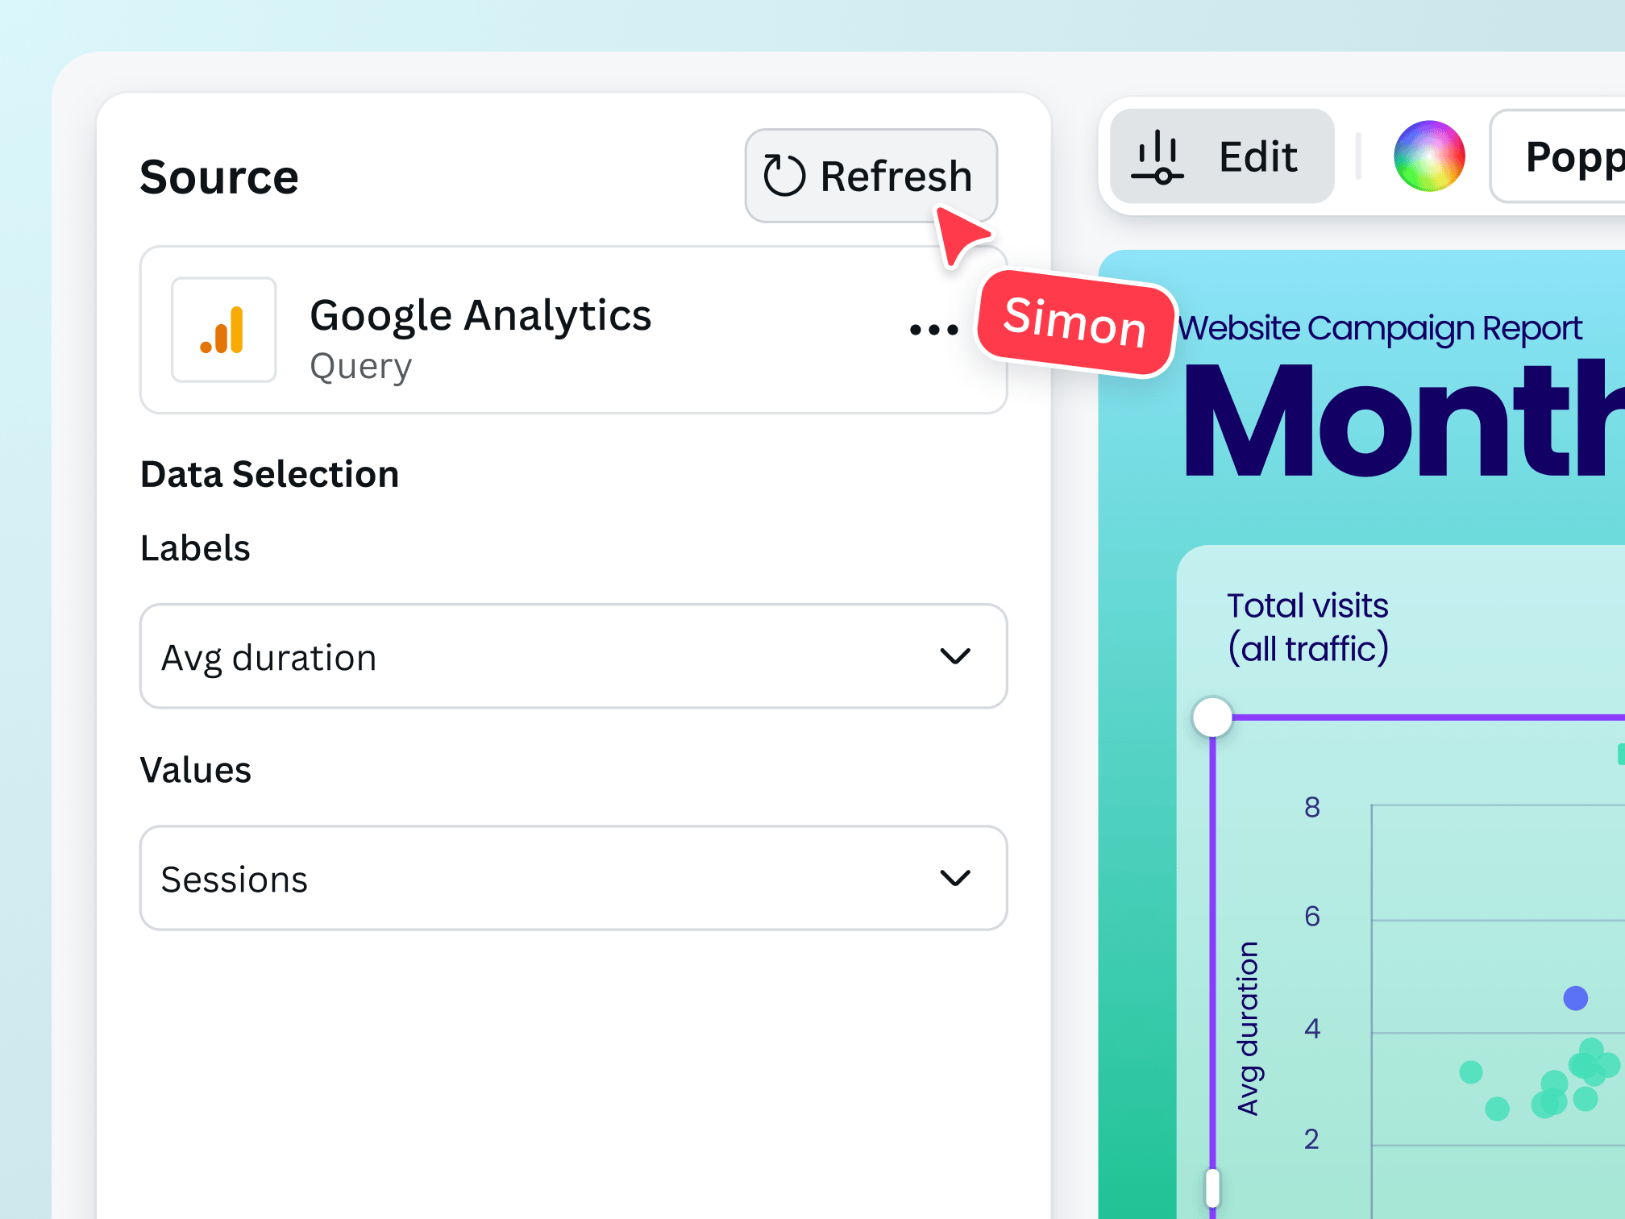Click Simon's collaborator cursor label
This screenshot has width=1625, height=1219.
coord(1075,328)
